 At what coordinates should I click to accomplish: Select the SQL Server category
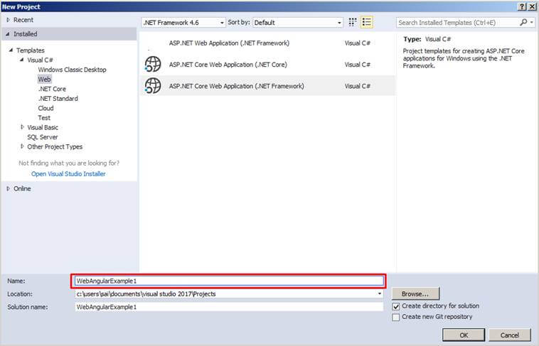43,136
